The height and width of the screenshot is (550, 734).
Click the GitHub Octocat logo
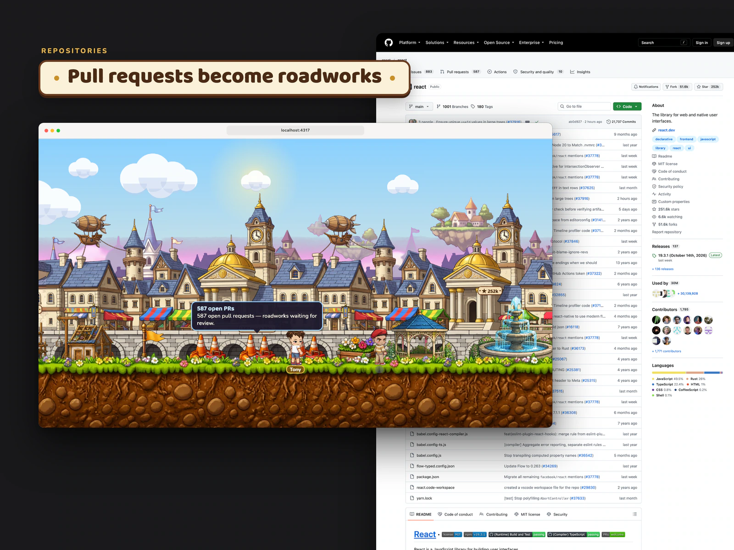tap(389, 43)
